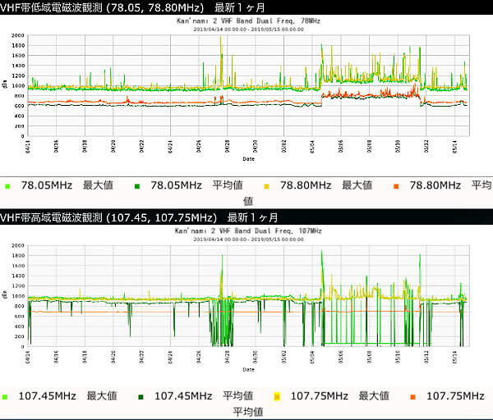The width and height of the screenshot is (493, 420).
Task: Click the Date axis label under upper chart
Action: (x=248, y=158)
